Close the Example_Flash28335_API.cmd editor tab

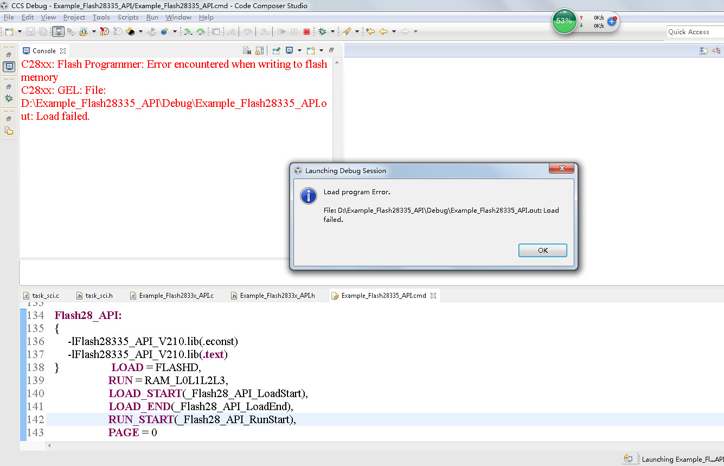coord(433,296)
